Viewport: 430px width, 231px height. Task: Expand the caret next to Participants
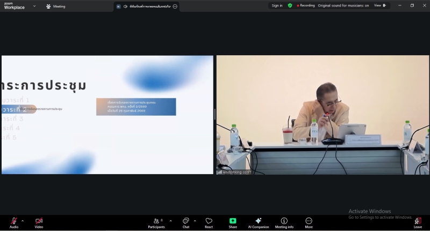click(170, 220)
